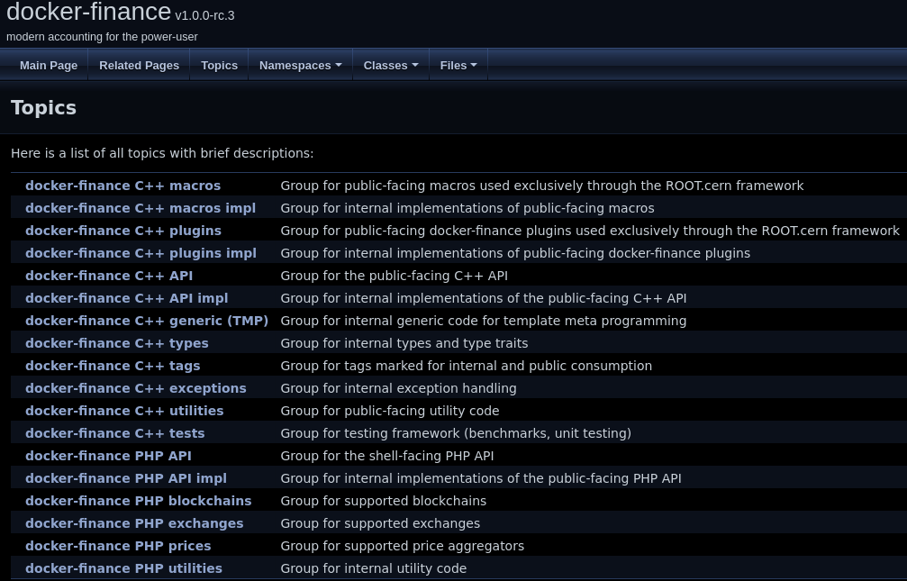Image resolution: width=907 pixels, height=581 pixels.
Task: Click docker-finance C++ macros impl link
Action: coord(141,208)
